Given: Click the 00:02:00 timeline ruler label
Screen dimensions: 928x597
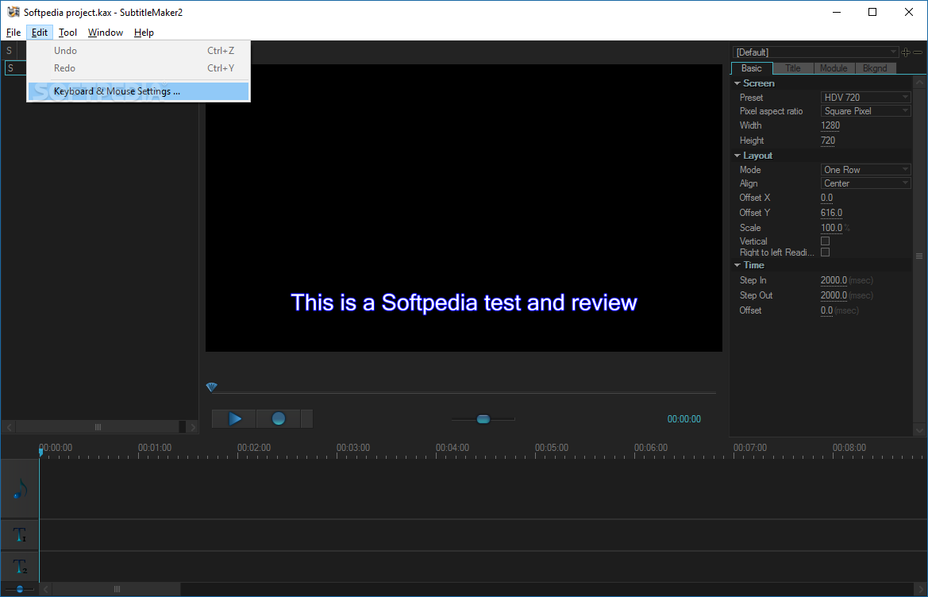Looking at the screenshot, I should 254,448.
